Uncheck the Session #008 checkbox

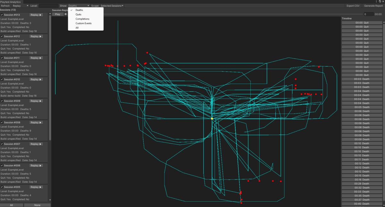point(2,122)
